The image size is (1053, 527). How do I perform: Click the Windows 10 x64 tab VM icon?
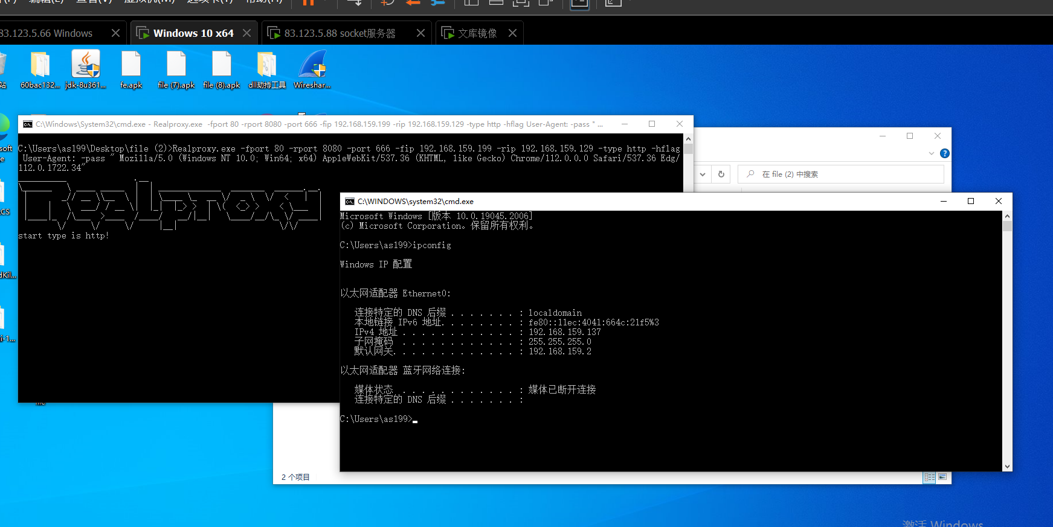pyautogui.click(x=143, y=33)
